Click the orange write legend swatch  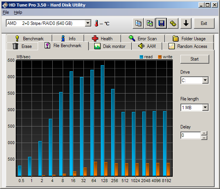160,57
